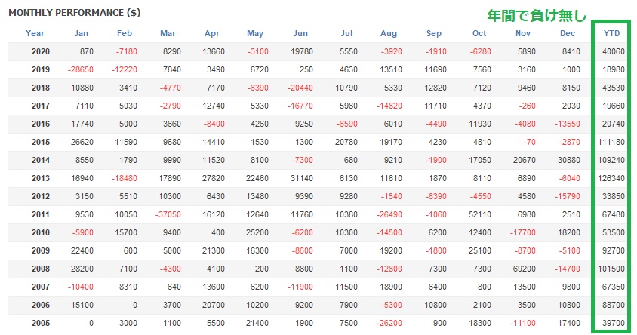Click the Oct column header

tap(479, 33)
